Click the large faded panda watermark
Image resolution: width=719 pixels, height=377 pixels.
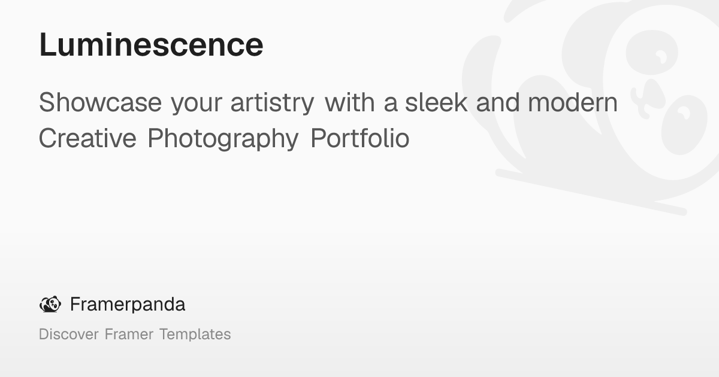(590, 105)
